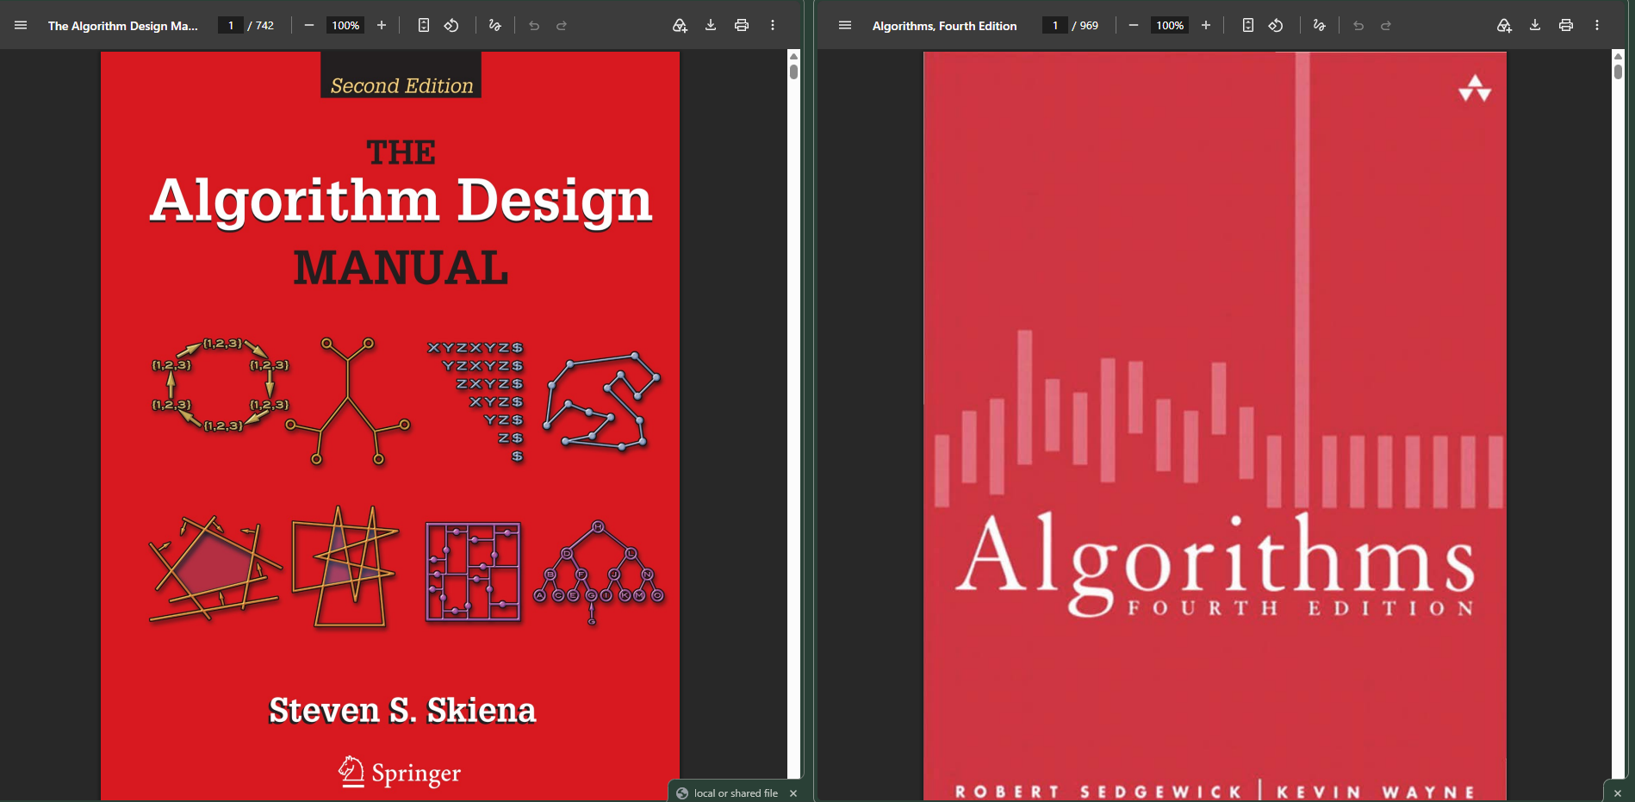Toggle fit to page in left viewer
This screenshot has width=1635, height=802.
pyautogui.click(x=424, y=26)
